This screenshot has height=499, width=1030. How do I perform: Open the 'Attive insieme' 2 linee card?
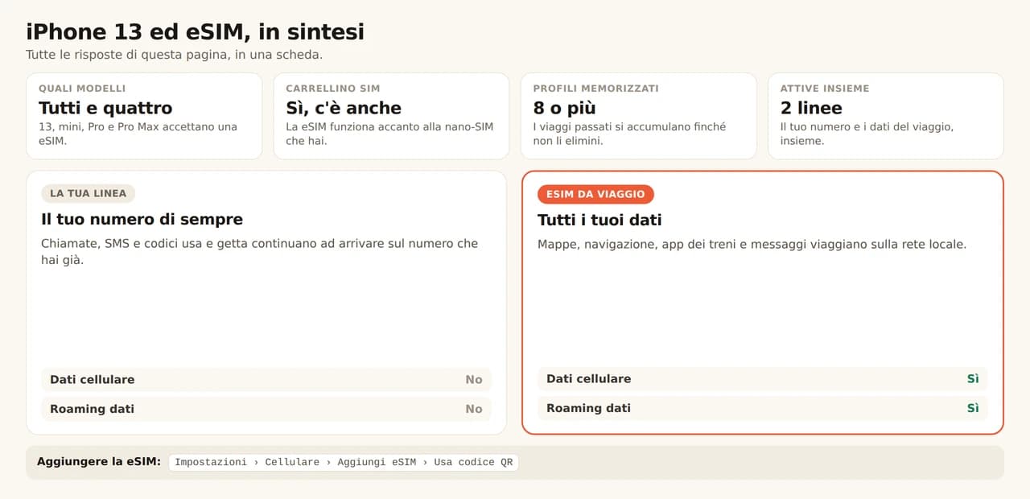coord(886,116)
